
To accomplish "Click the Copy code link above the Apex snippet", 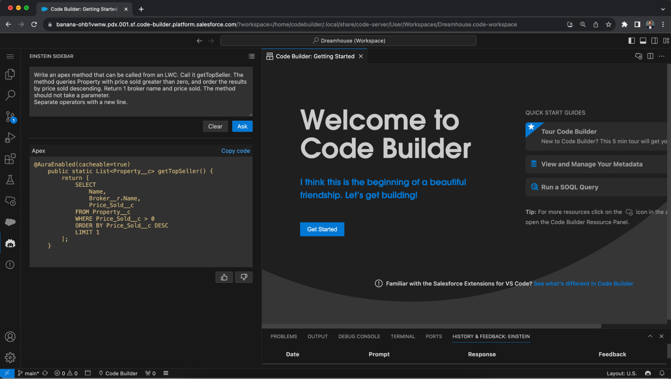I will (x=235, y=151).
